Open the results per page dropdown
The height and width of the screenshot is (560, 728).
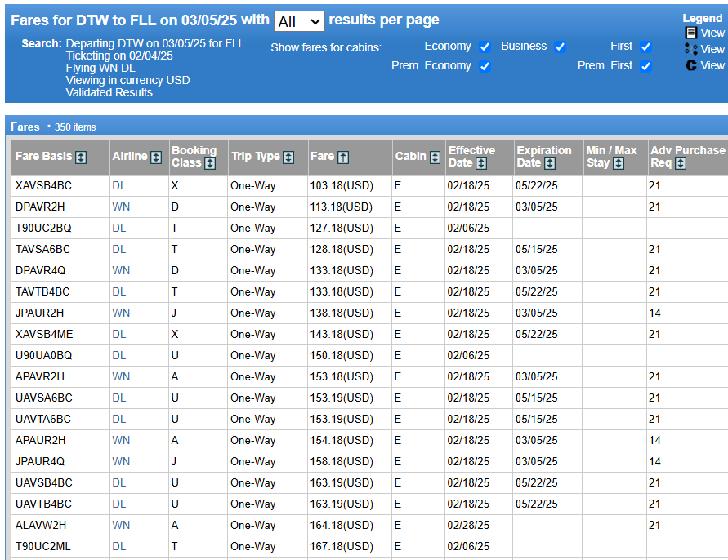click(300, 21)
